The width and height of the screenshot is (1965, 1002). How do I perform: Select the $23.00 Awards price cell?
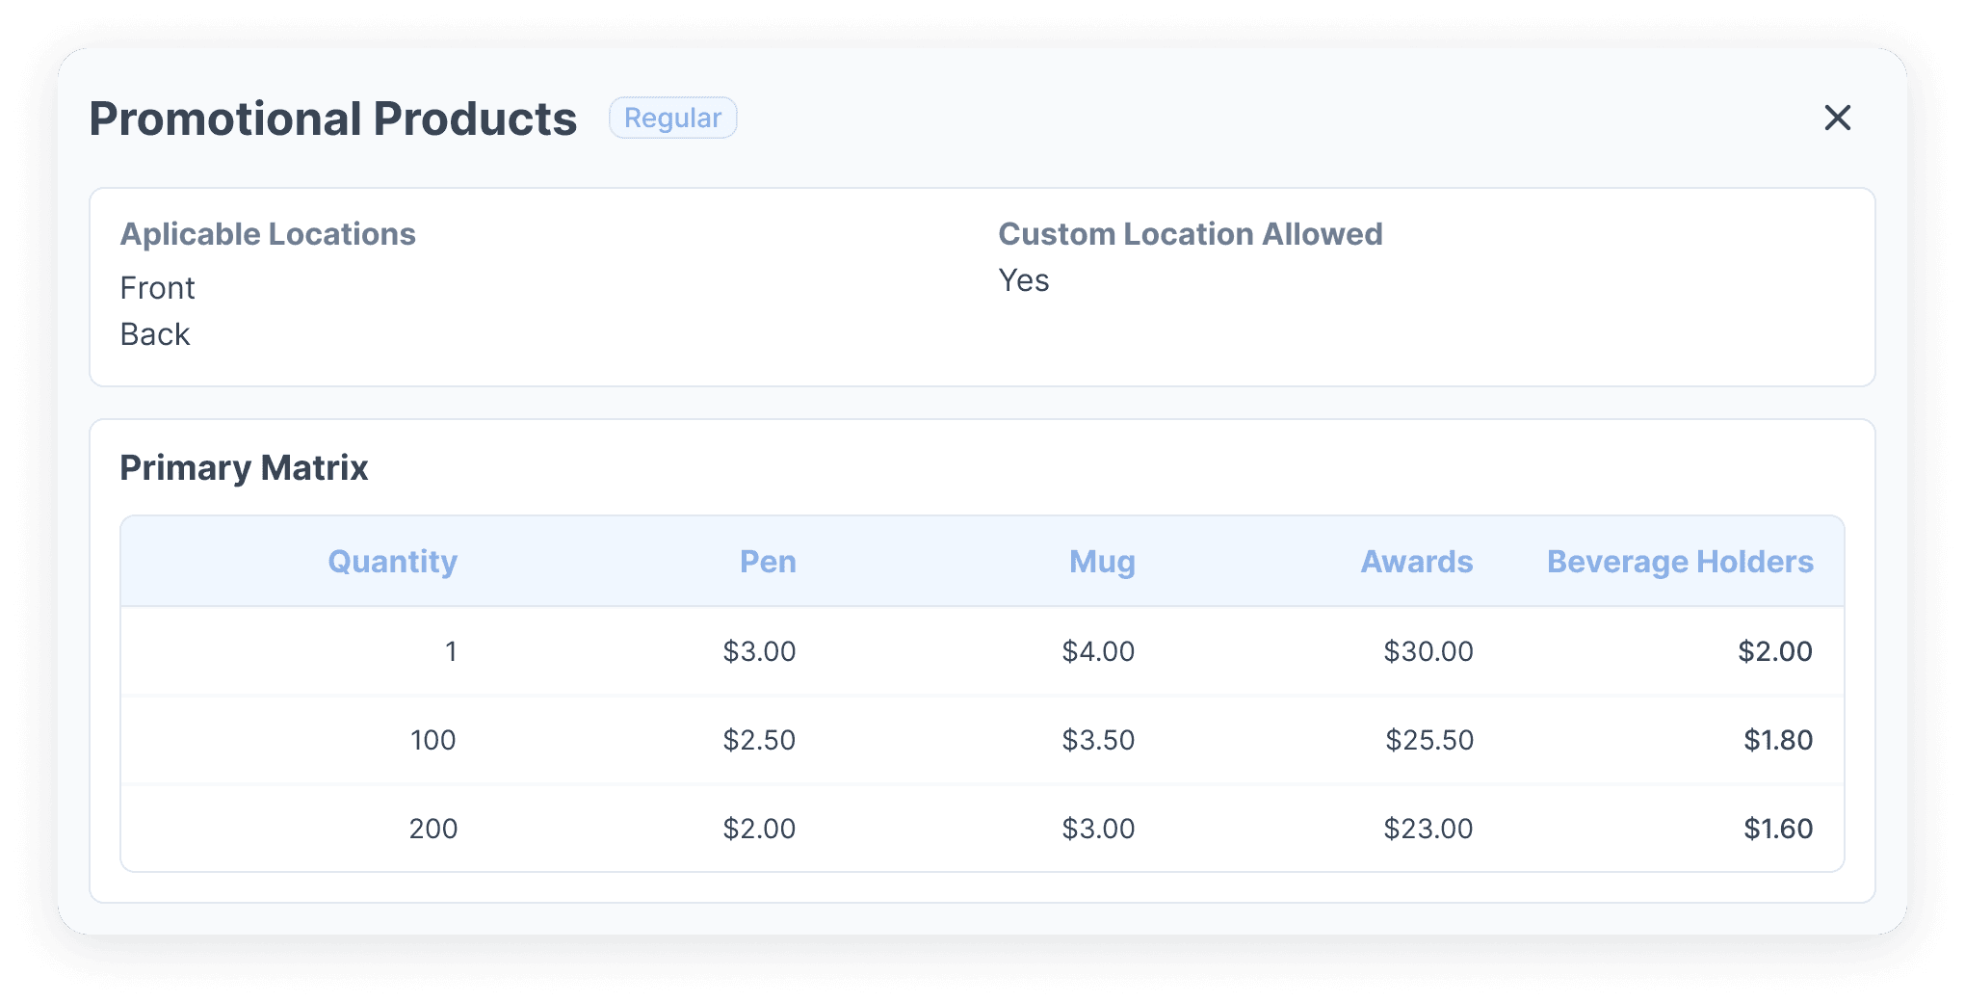(x=1428, y=829)
